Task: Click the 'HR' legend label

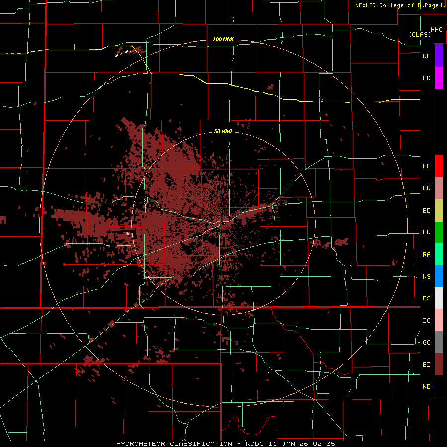Action: (x=426, y=232)
